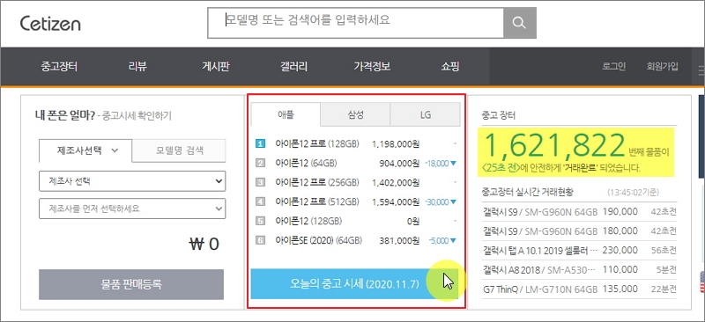Click the rank 5 badge for 아이폰12 128GB
The width and height of the screenshot is (705, 322).
(x=260, y=221)
